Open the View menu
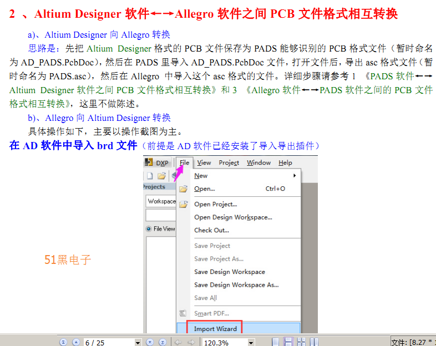 [204, 162]
